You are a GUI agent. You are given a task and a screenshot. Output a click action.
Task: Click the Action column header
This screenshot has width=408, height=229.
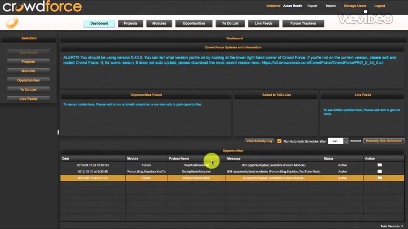384,158
